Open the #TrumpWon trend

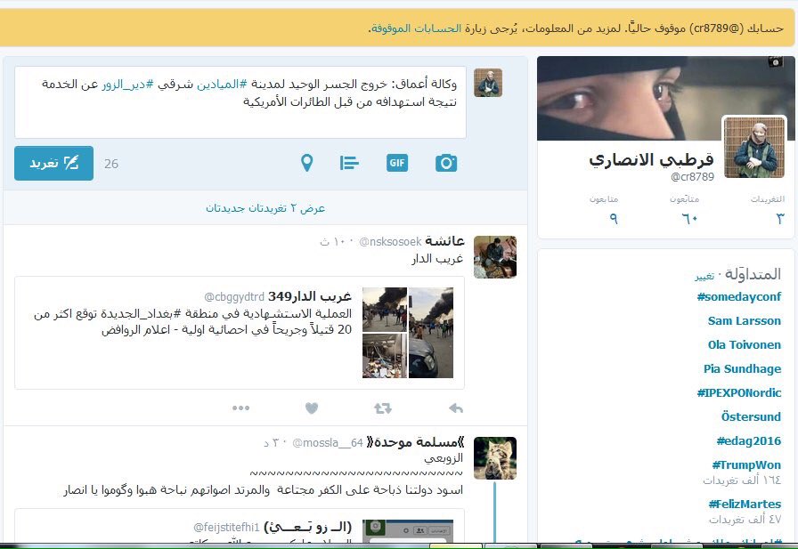(x=746, y=465)
